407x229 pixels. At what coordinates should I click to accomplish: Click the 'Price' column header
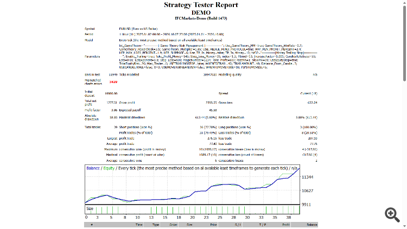tap(213, 225)
